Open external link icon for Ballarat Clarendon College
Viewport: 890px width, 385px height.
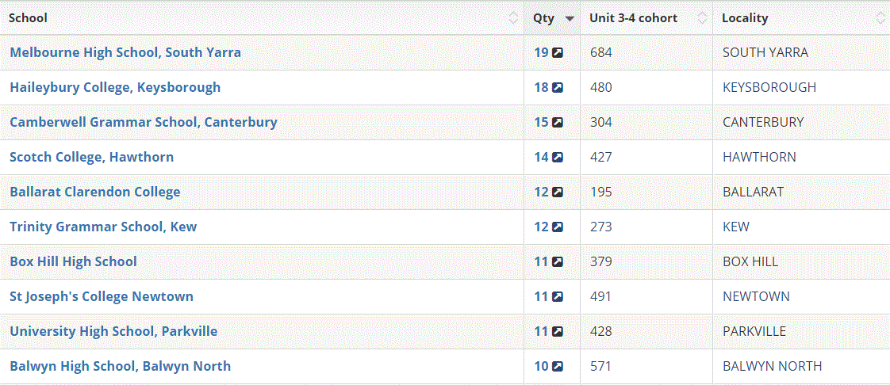click(x=558, y=192)
